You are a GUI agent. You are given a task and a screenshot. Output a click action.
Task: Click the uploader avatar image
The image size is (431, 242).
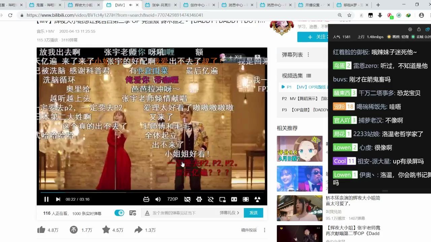(282, 28)
